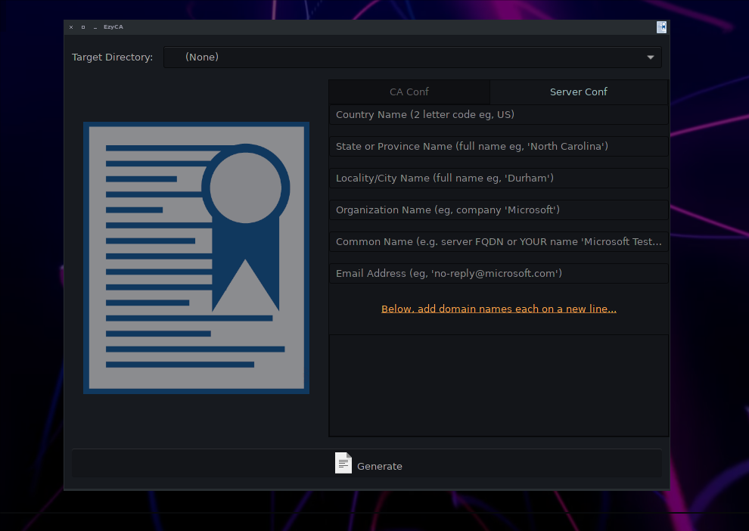Image resolution: width=749 pixels, height=531 pixels.
Task: Focus the Organization Name field
Action: click(x=499, y=210)
